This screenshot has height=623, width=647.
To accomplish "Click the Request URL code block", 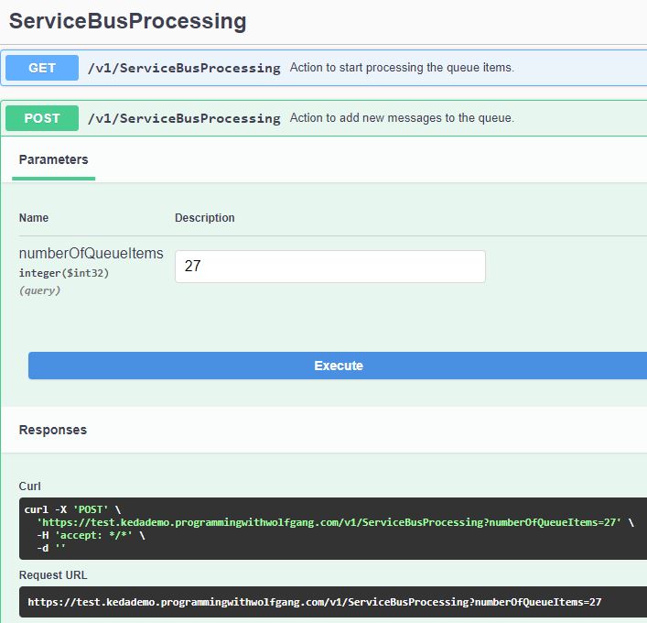I will click(x=315, y=602).
